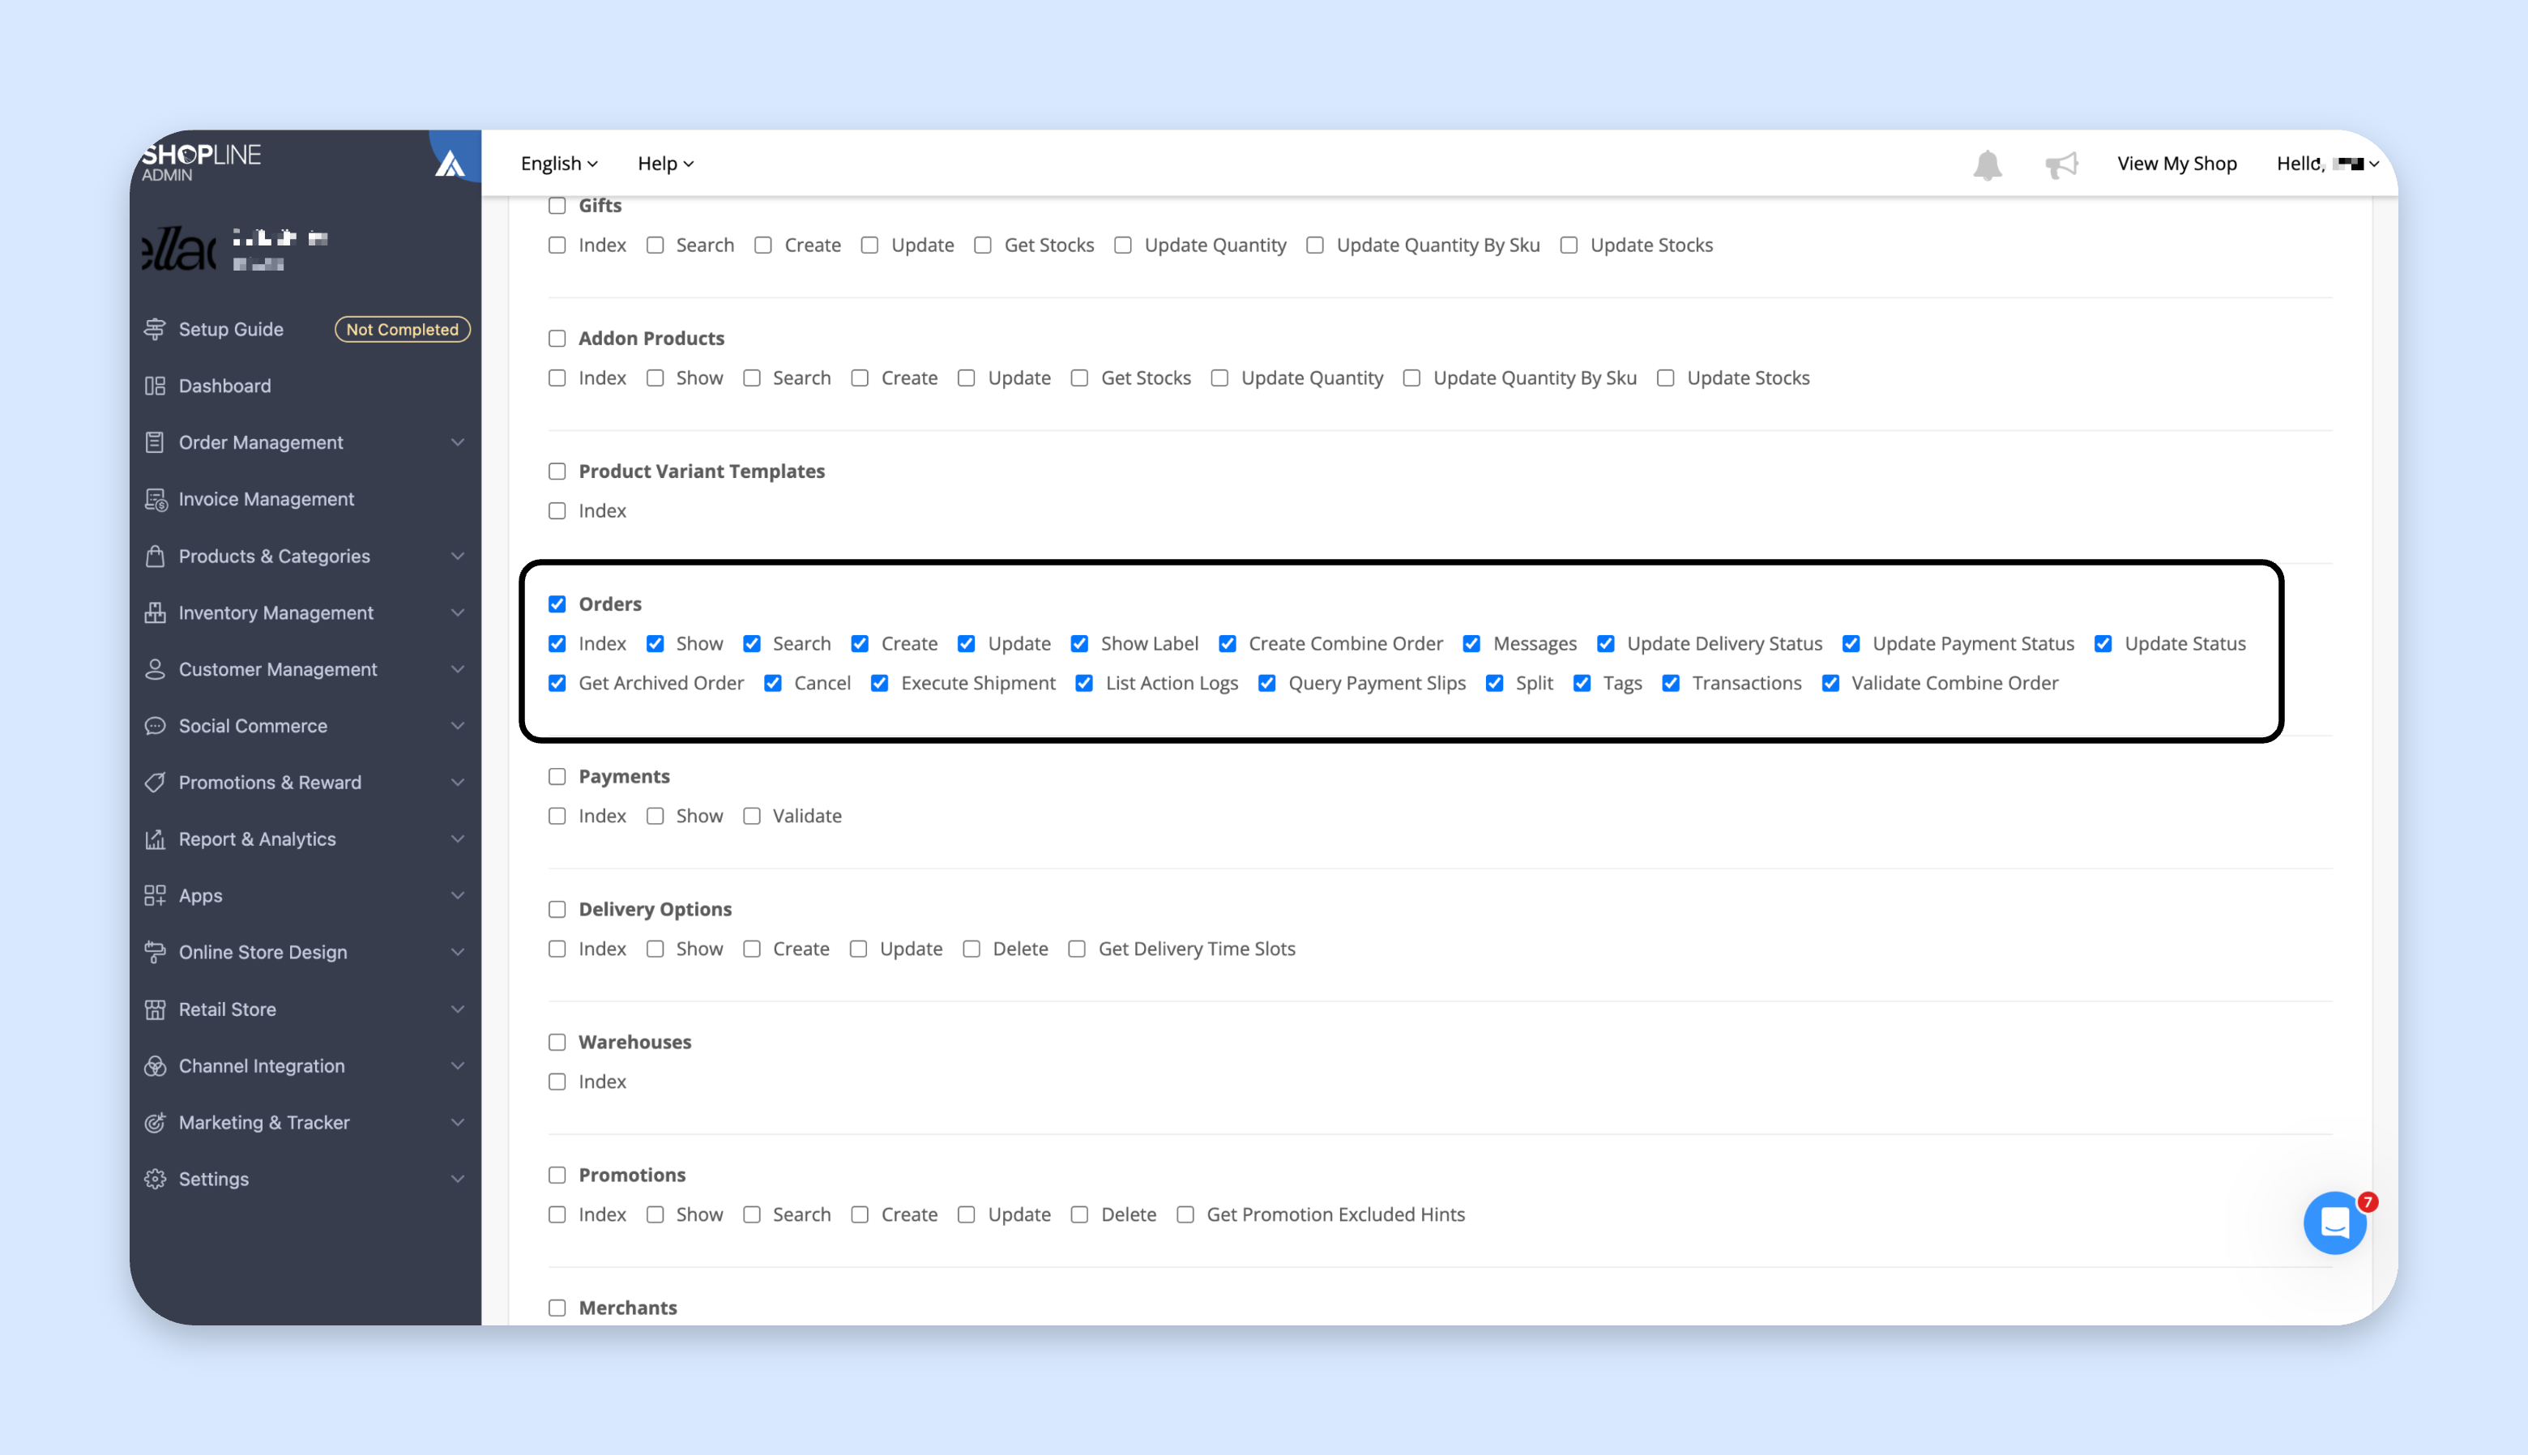Click the Marketing & Tracker target icon
The image size is (2528, 1455).
155,1123
